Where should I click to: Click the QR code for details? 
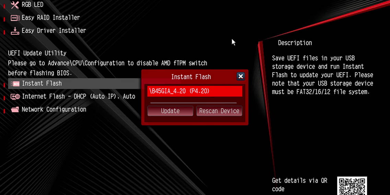(x=352, y=186)
